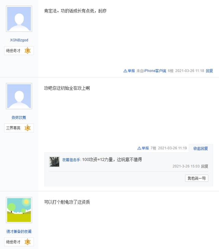Click the report warning icon on floor 6
Image resolution: width=219 pixels, height=249 pixels.
pyautogui.click(x=125, y=71)
